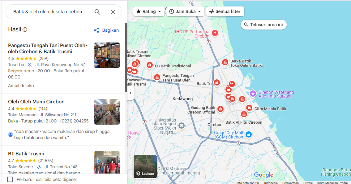
Task: Click IHC RS Pertamina hospital map pin
Action: [x=215, y=34]
